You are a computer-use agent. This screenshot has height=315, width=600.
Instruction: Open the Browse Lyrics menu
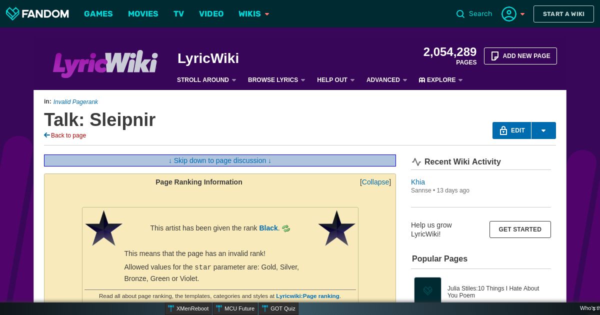coord(276,80)
